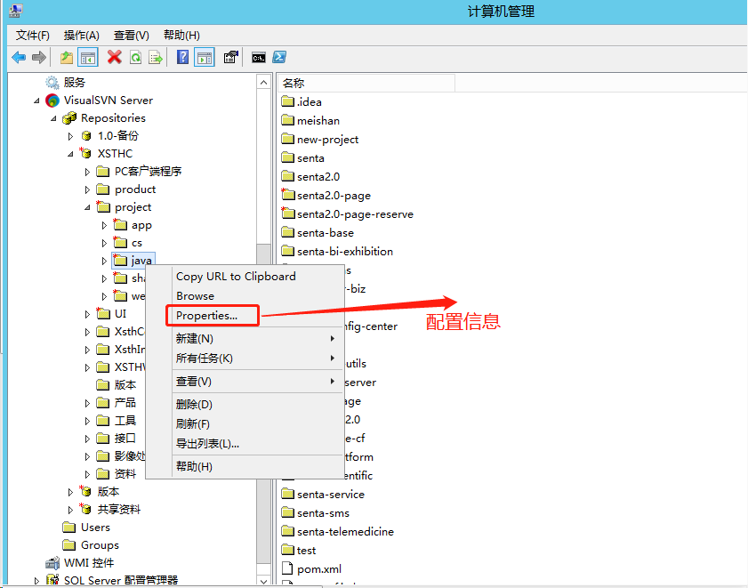Screen dimensions: 748x588
Task: Select the senta2.0-page-reserve folder row
Action: coord(347,213)
